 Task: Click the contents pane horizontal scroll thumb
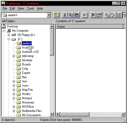(x=74, y=114)
